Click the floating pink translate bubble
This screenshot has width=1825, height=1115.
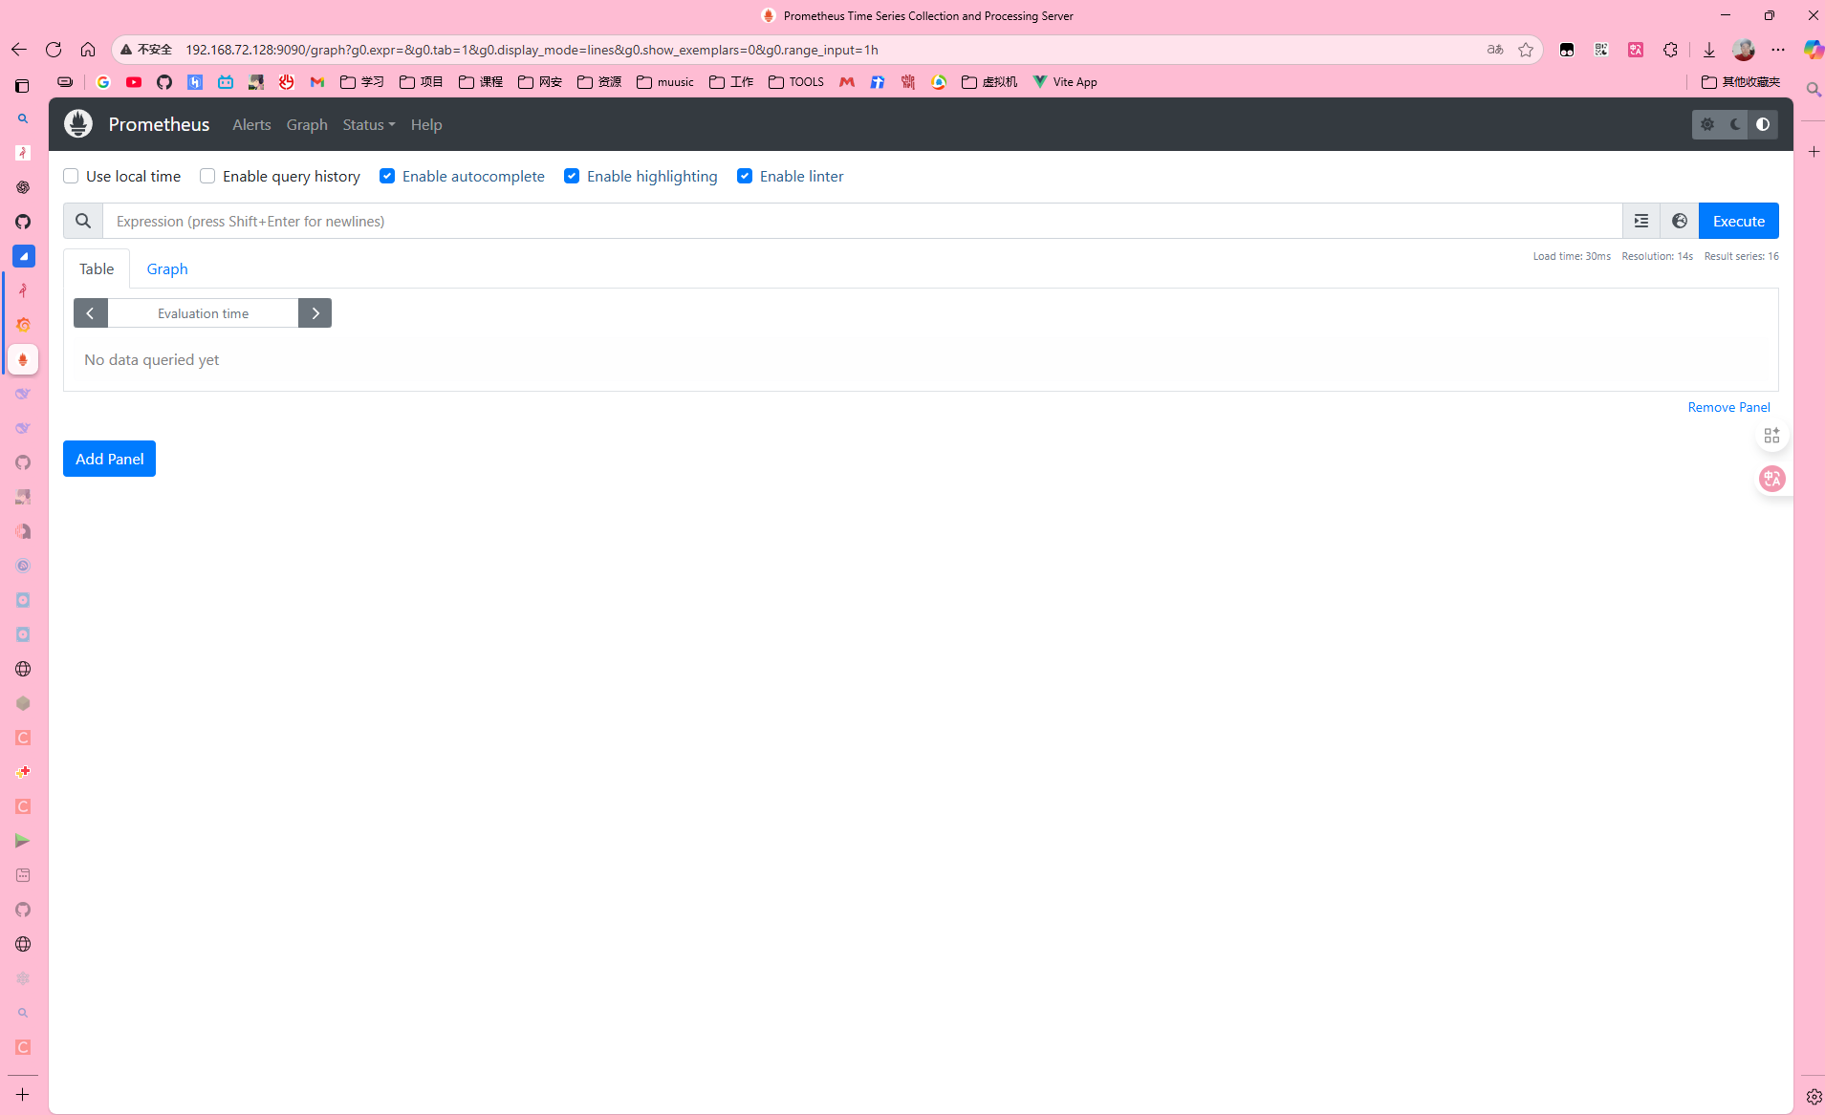[x=1772, y=479]
